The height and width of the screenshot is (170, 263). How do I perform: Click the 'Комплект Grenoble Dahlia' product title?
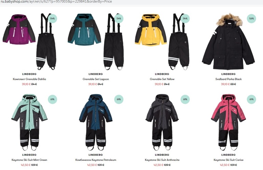[x=29, y=79]
